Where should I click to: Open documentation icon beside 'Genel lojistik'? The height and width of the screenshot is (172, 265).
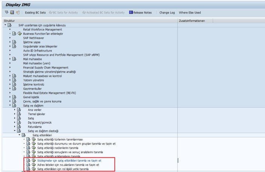point(14,97)
